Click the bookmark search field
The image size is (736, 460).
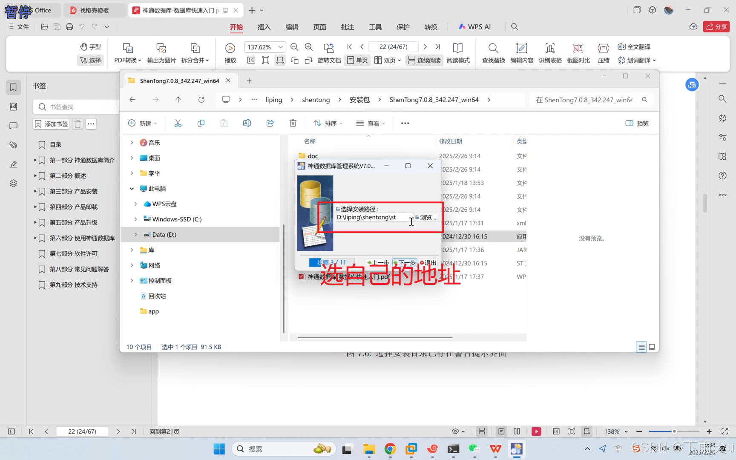77,106
